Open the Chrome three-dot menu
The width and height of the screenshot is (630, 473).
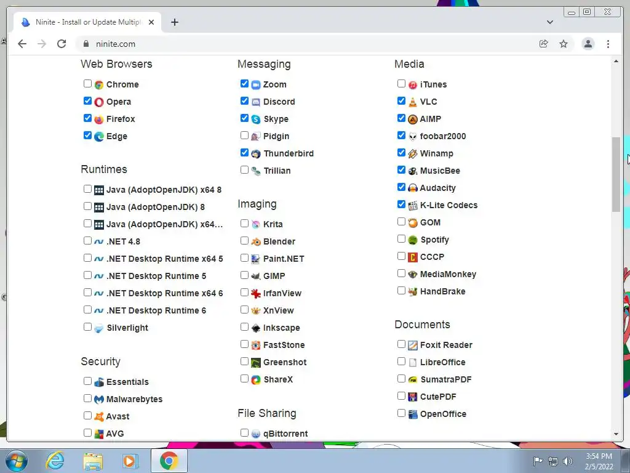[x=608, y=44]
